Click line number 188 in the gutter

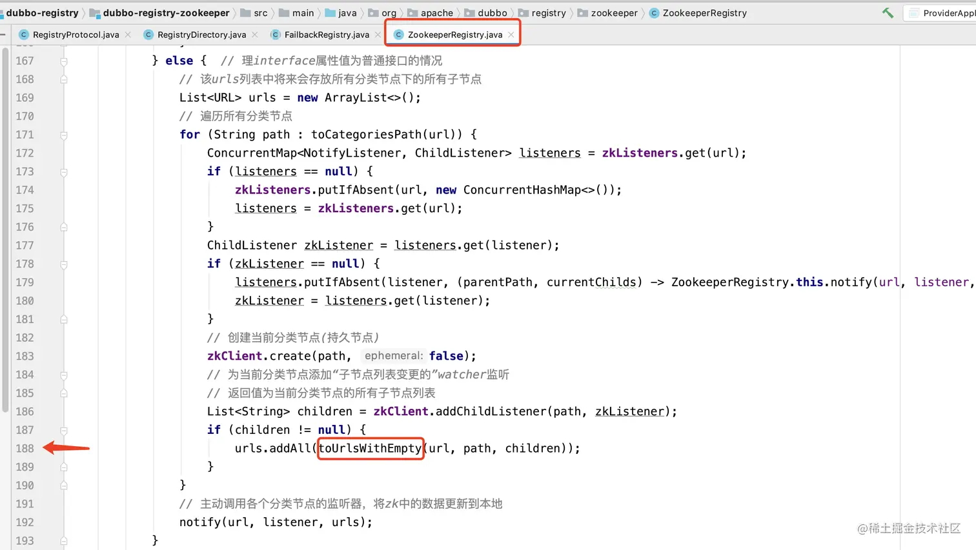click(25, 449)
